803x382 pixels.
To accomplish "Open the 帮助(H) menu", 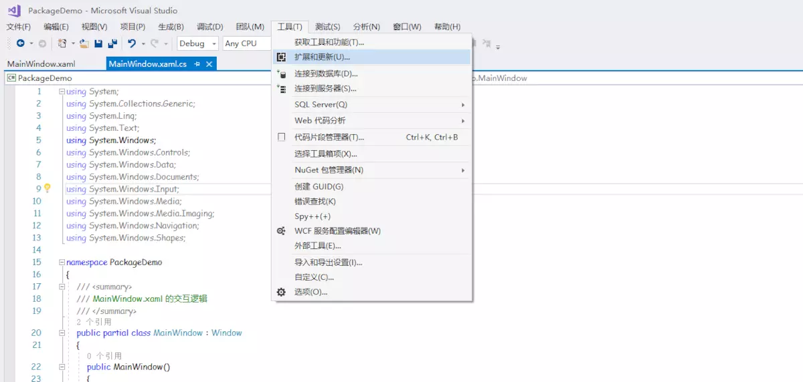I will pyautogui.click(x=447, y=27).
